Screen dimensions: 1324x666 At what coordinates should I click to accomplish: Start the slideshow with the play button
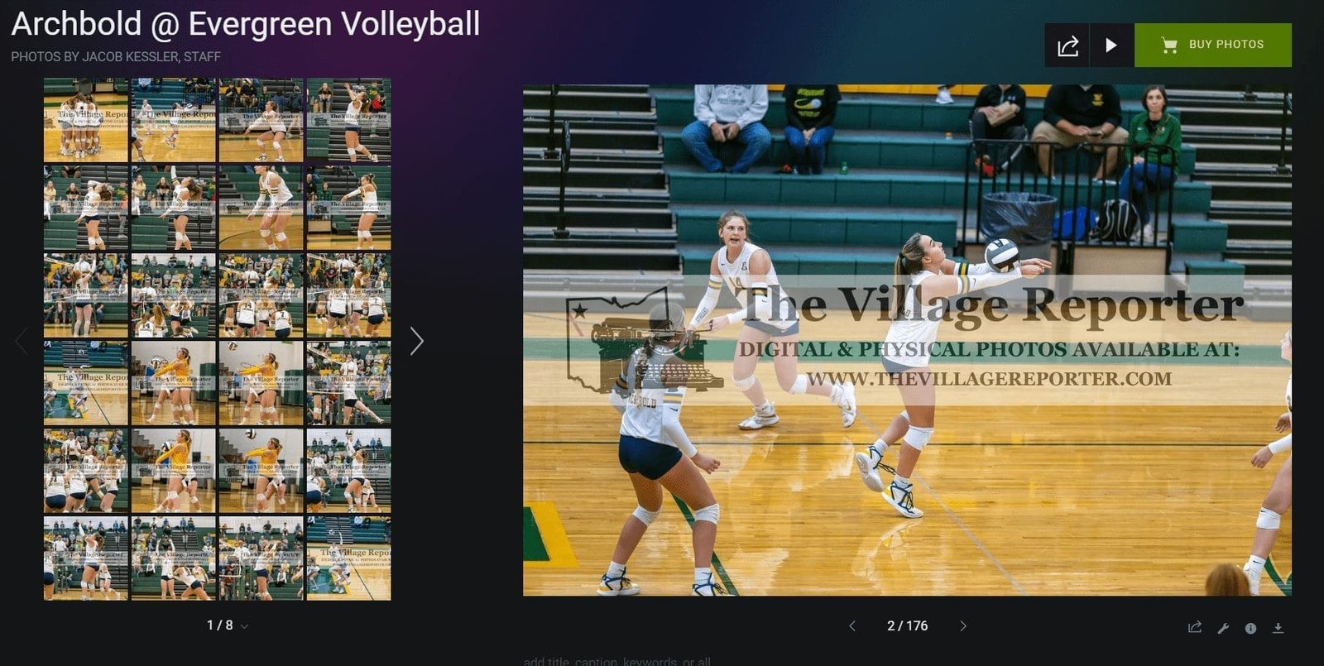tap(1111, 46)
